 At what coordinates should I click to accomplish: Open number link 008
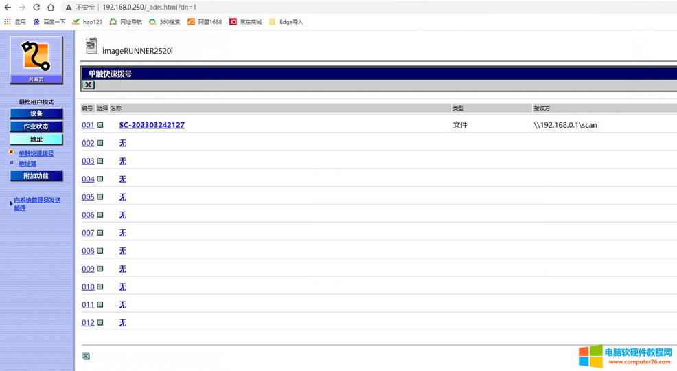pyautogui.click(x=88, y=251)
